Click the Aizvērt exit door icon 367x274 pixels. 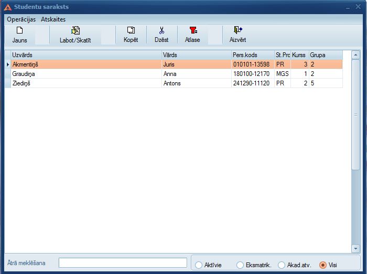pyautogui.click(x=238, y=30)
